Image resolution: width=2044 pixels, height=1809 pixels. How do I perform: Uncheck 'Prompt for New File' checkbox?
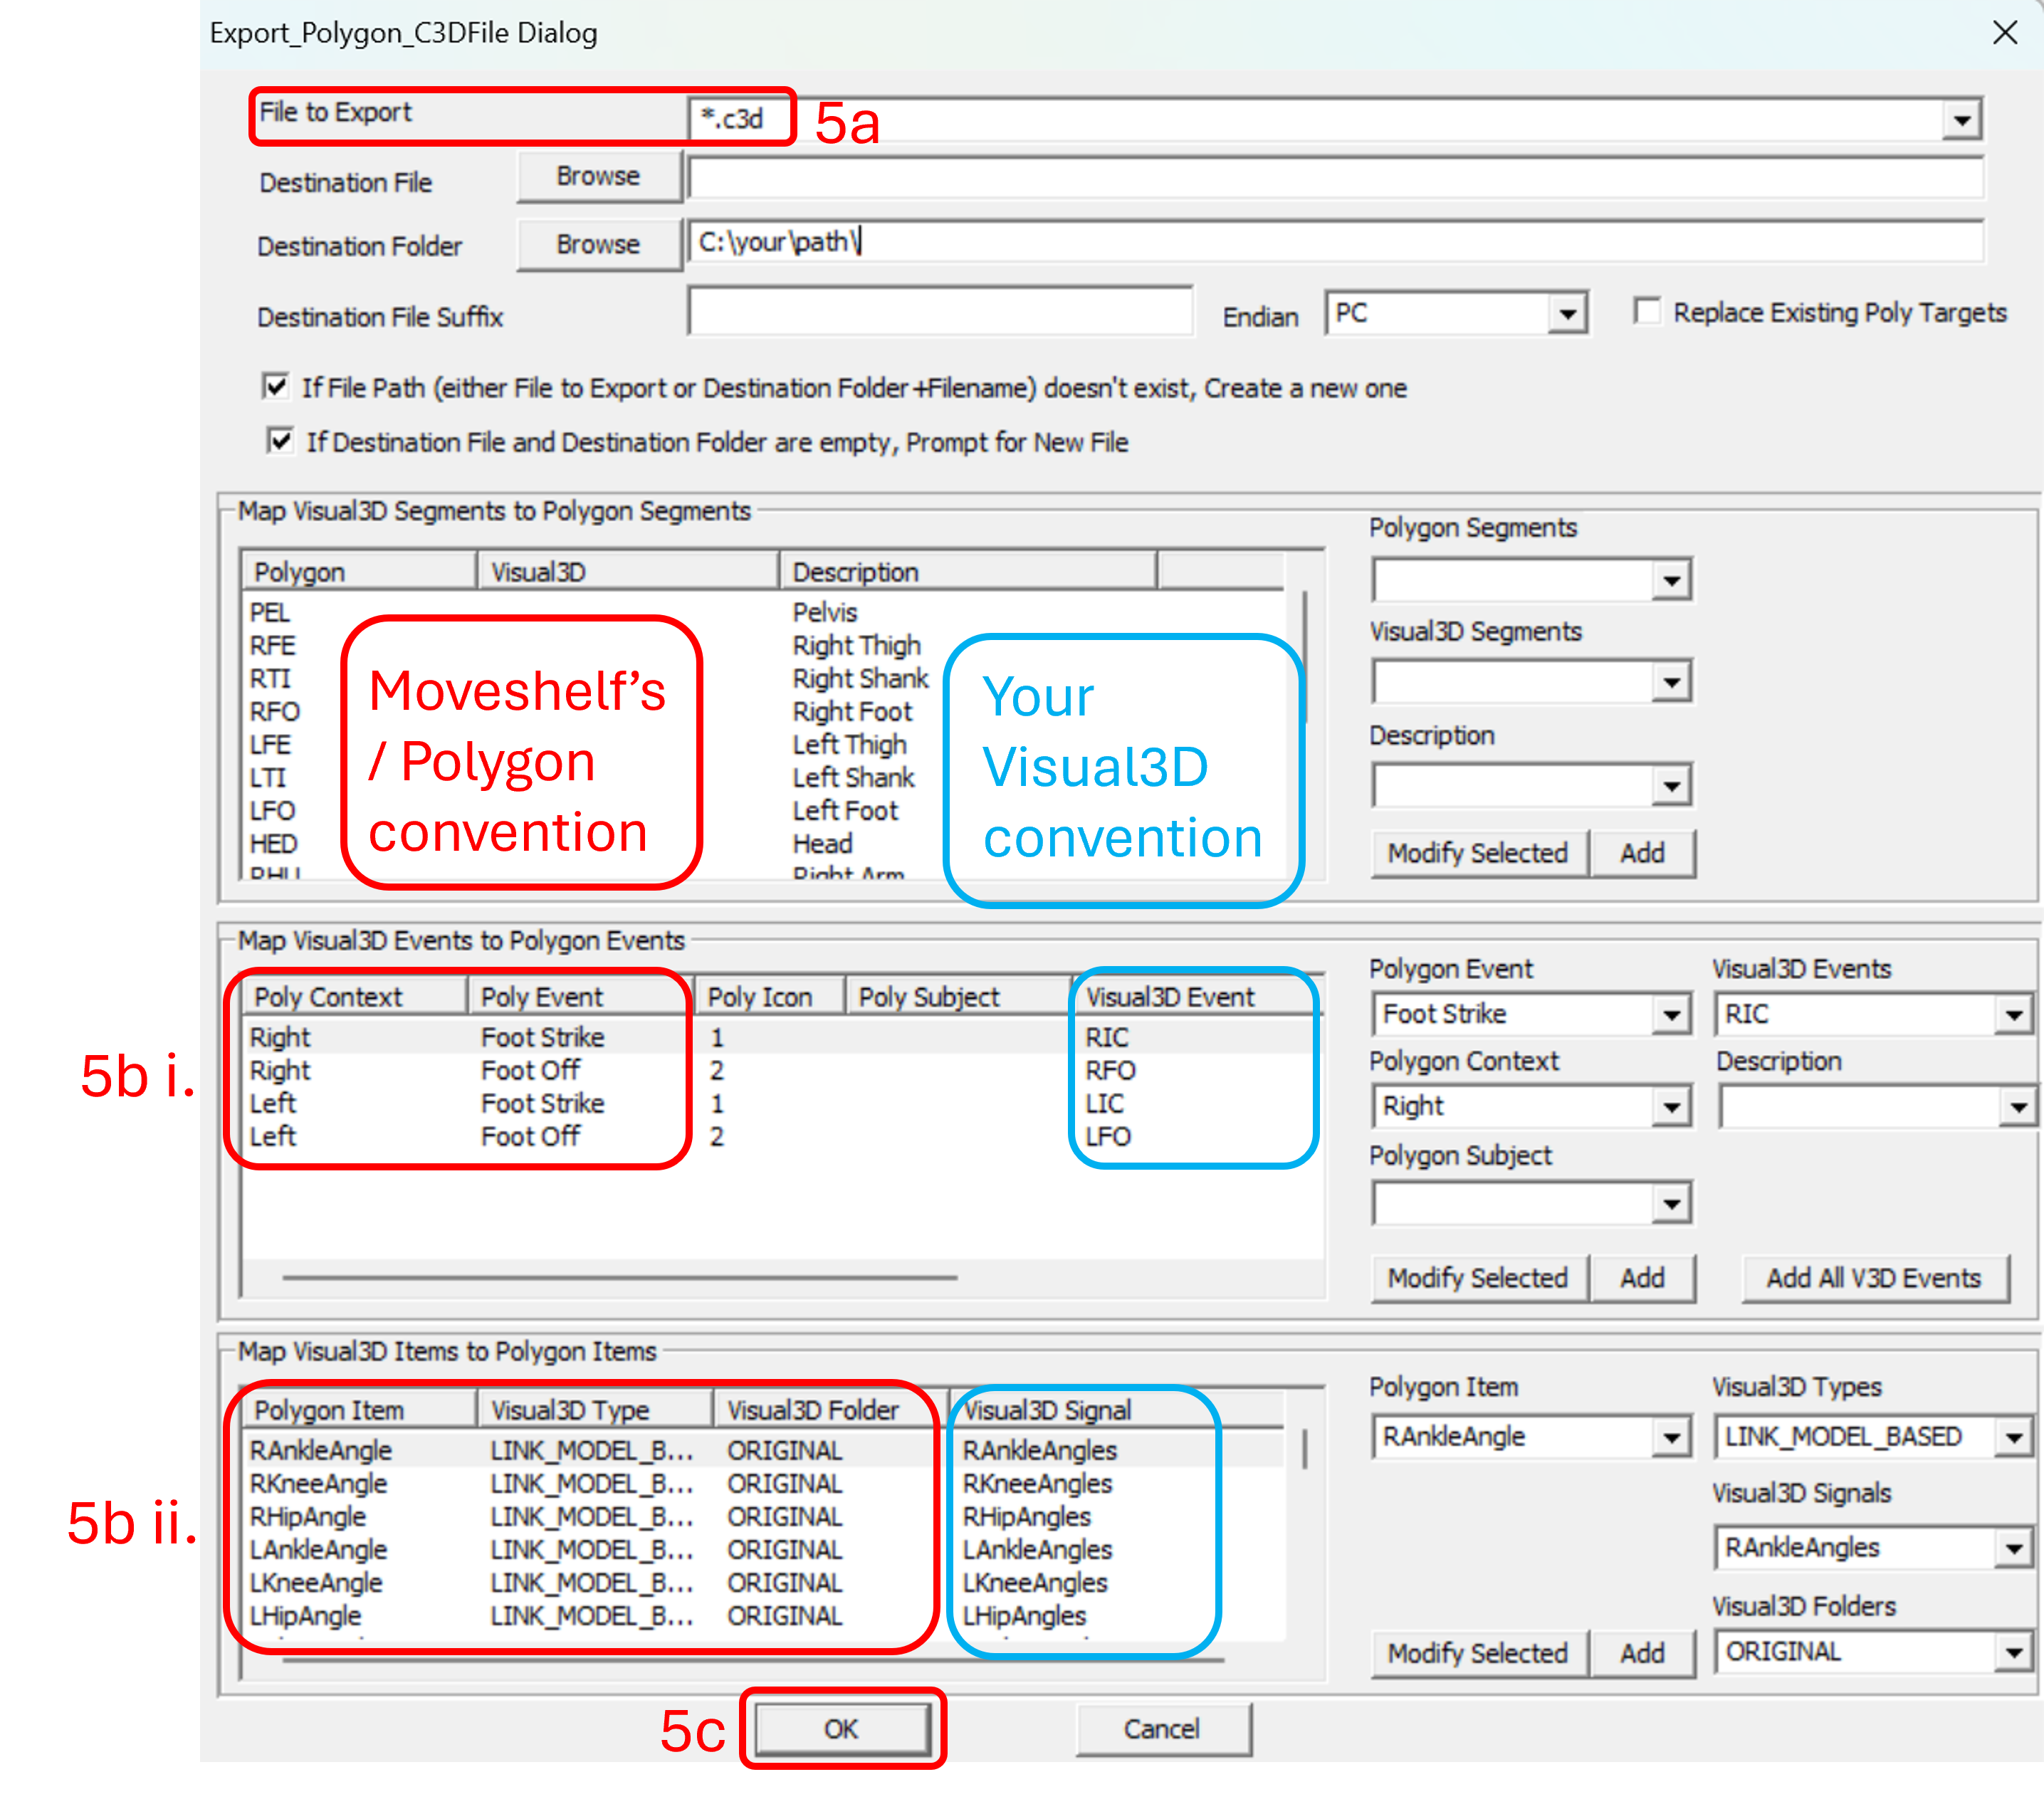coord(280,440)
